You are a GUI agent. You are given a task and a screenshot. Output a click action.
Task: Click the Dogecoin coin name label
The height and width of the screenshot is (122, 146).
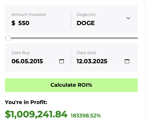point(86,15)
